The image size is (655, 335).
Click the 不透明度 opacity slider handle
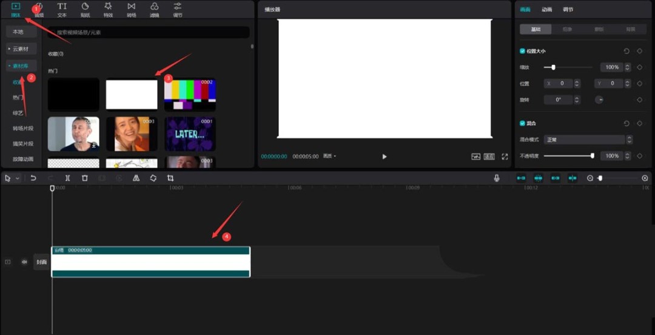[592, 156]
